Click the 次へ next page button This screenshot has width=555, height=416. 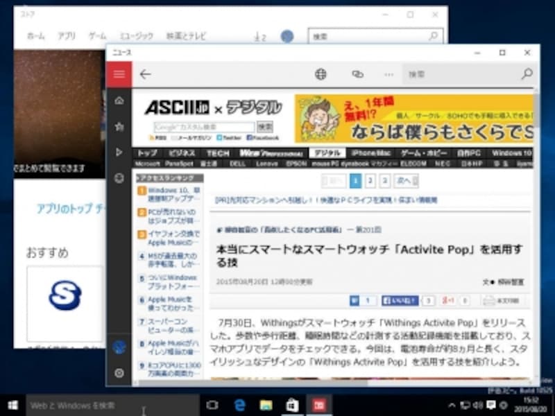point(407,181)
